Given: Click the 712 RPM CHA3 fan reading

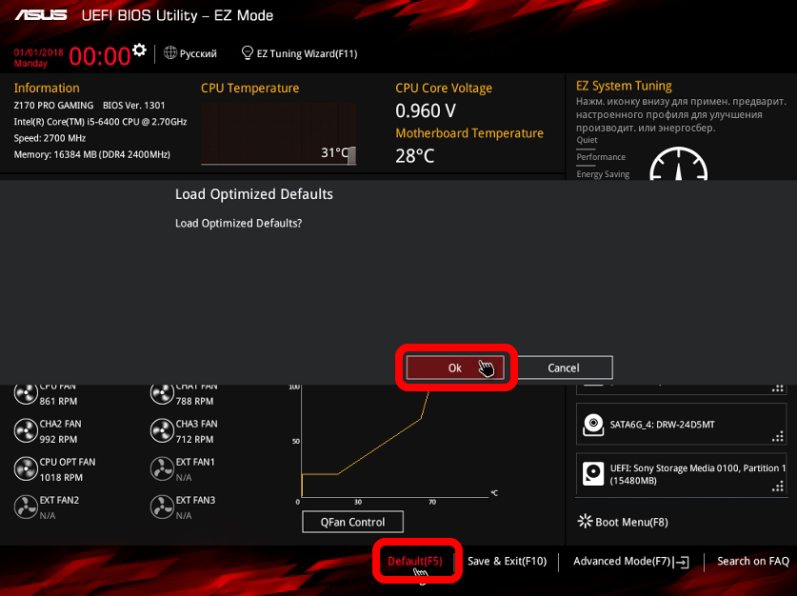Looking at the screenshot, I should (194, 440).
